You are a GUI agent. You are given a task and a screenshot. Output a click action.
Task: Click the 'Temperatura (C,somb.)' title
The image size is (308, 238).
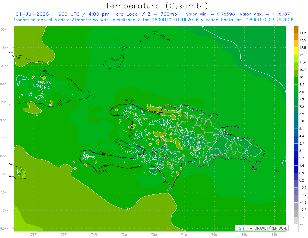coord(157,6)
